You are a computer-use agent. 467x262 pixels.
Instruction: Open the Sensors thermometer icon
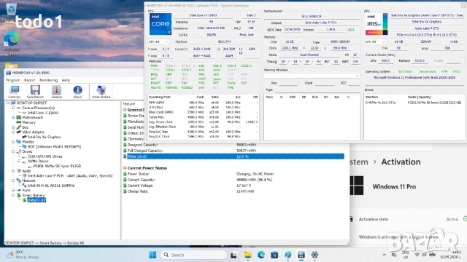[56, 92]
